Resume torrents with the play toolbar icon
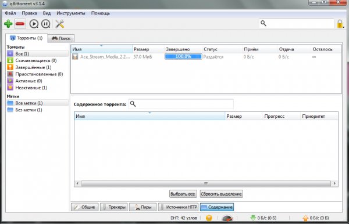Image resolution: width=349 pixels, height=224 pixels. (34, 24)
